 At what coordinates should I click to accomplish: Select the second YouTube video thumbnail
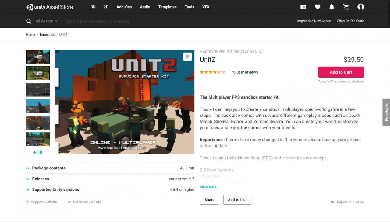click(x=38, y=73)
